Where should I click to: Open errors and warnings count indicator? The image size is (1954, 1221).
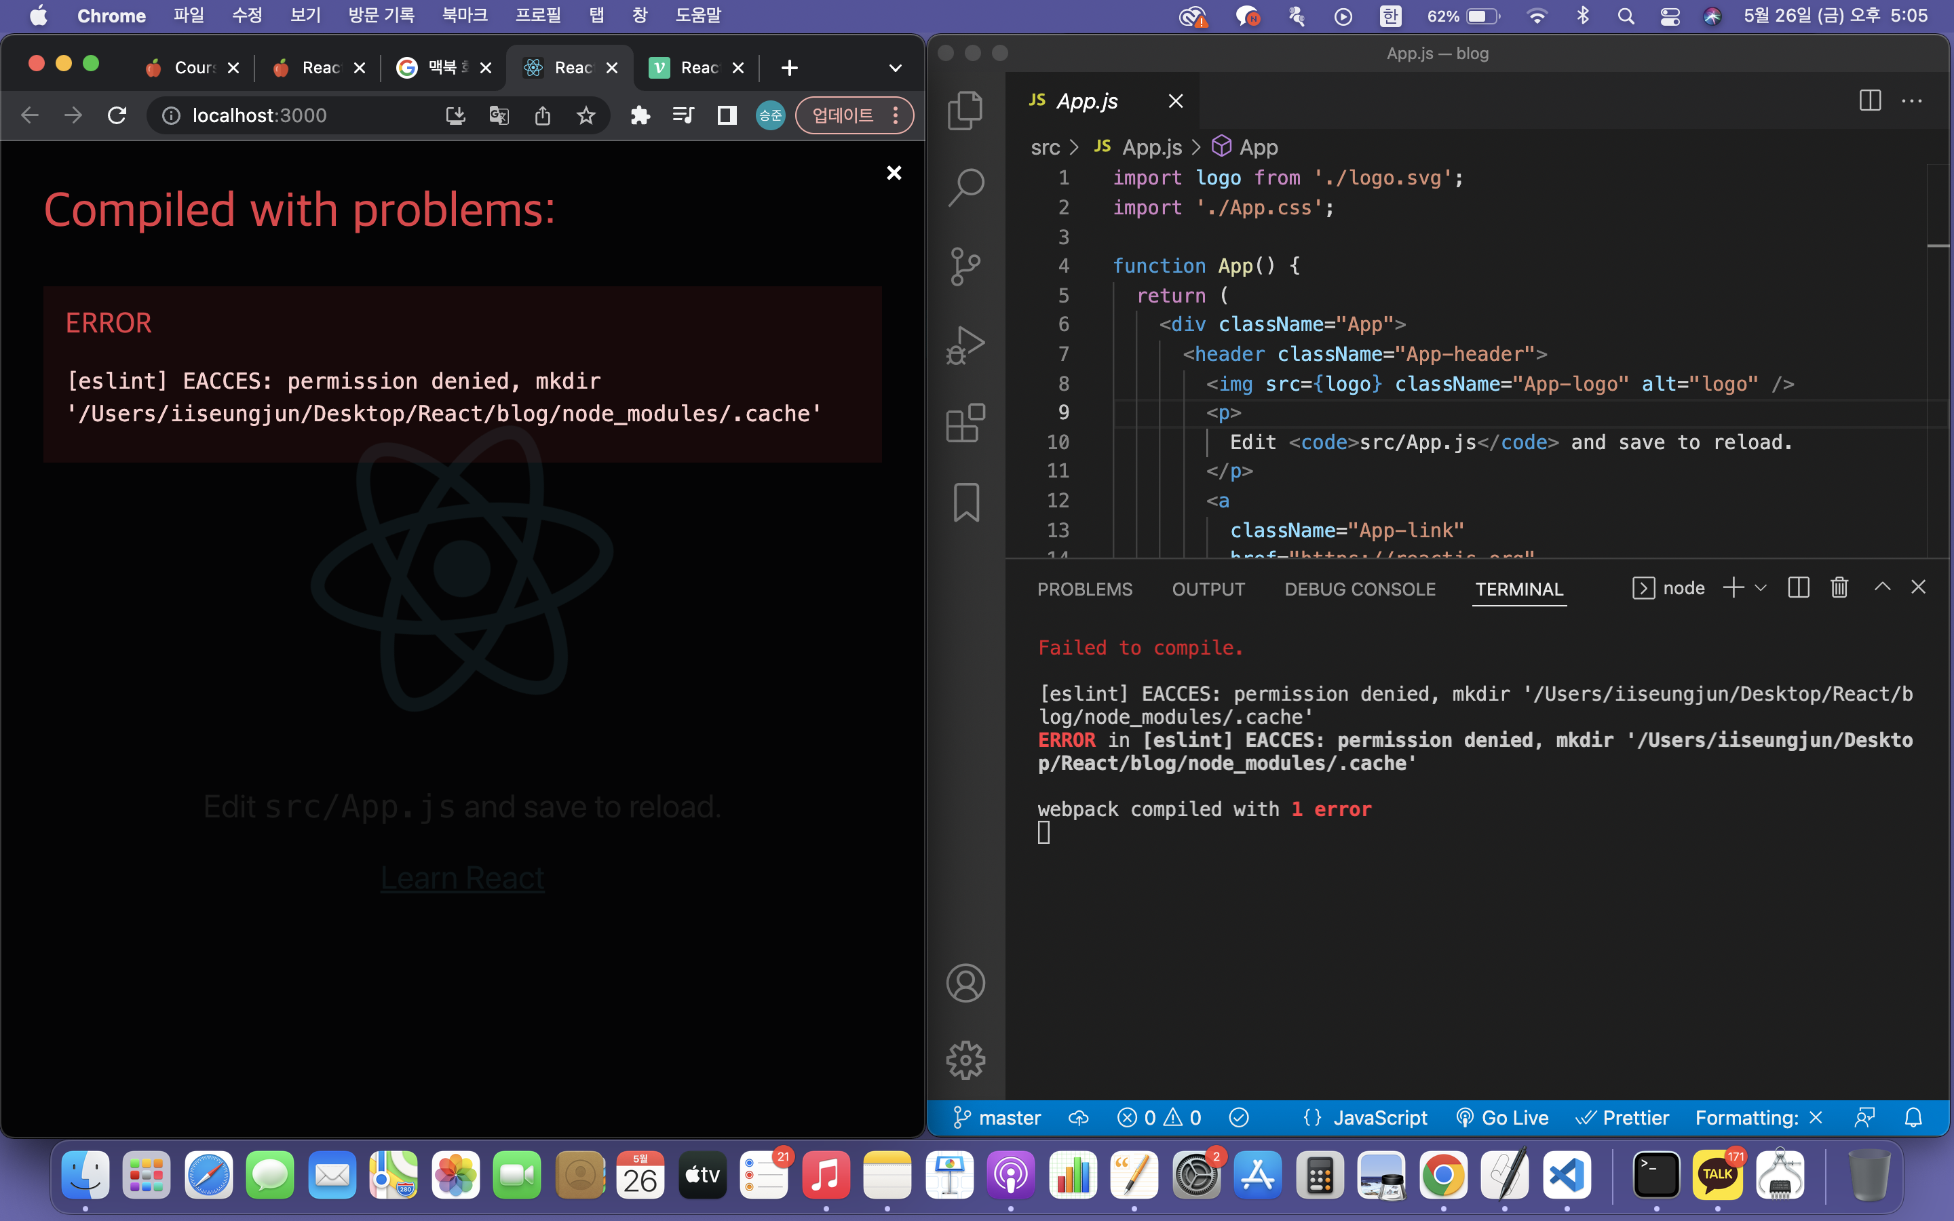pyautogui.click(x=1159, y=1118)
